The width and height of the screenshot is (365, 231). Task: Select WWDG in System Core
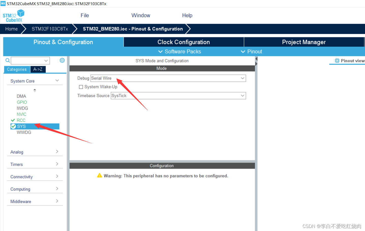tap(24, 132)
